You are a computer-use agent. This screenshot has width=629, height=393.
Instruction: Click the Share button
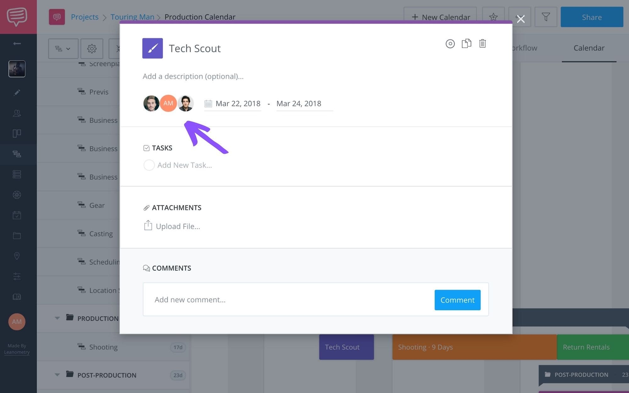coord(592,17)
